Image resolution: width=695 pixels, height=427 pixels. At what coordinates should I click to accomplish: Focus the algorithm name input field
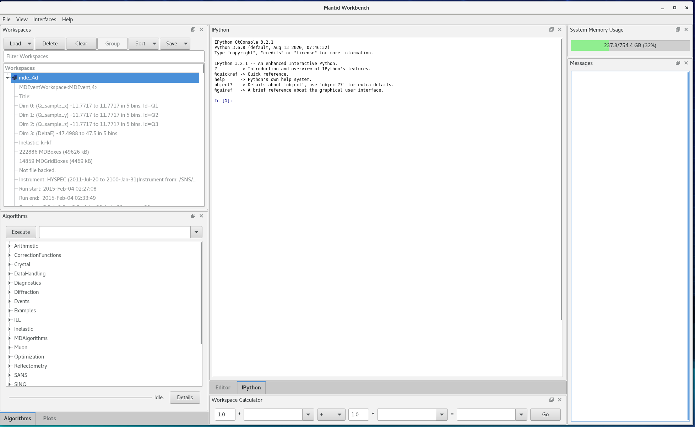(115, 232)
